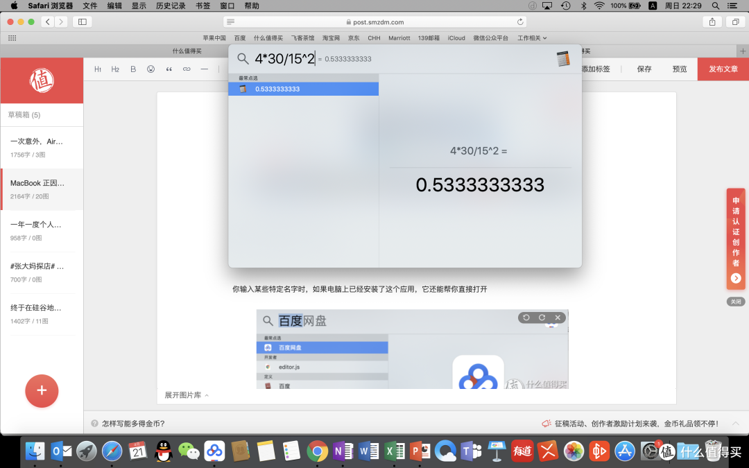This screenshot has width=749, height=468.
Task: Click the 保存 save button
Action: point(644,69)
